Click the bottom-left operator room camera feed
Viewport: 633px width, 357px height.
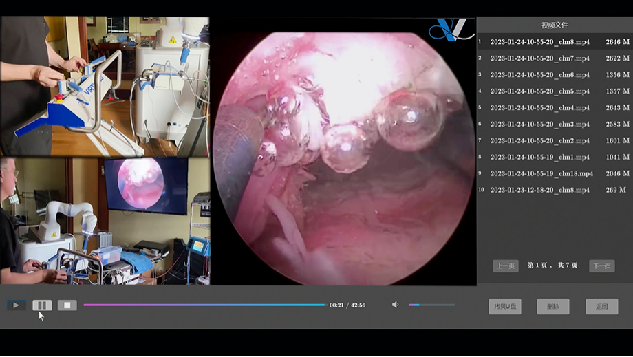coord(105,221)
